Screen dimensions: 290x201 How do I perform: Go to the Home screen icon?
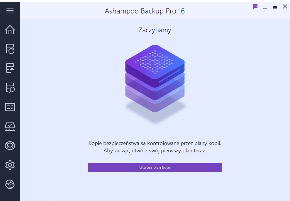[10, 30]
